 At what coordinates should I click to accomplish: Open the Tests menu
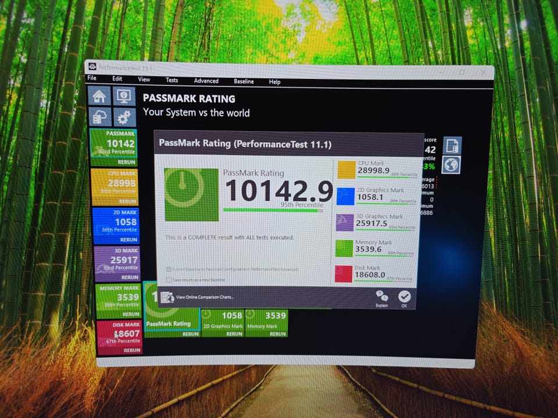(171, 80)
